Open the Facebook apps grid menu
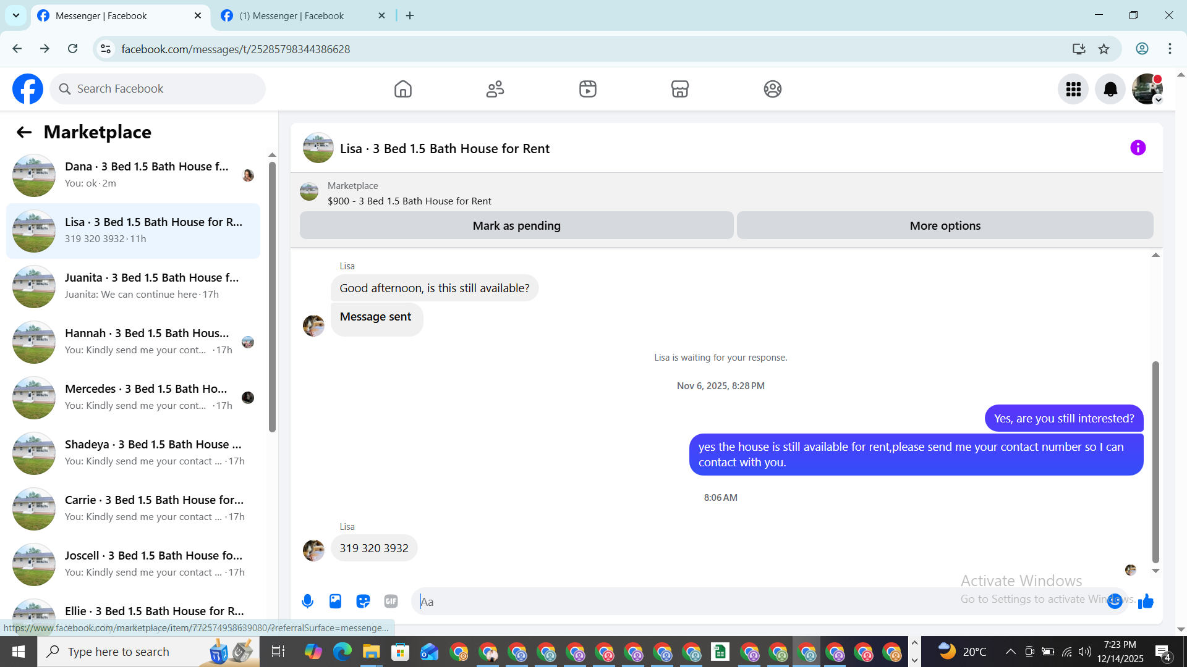Viewport: 1187px width, 667px height. (1073, 89)
